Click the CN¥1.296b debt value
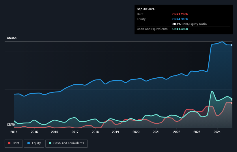The height and width of the screenshot is (152, 237). (x=180, y=14)
